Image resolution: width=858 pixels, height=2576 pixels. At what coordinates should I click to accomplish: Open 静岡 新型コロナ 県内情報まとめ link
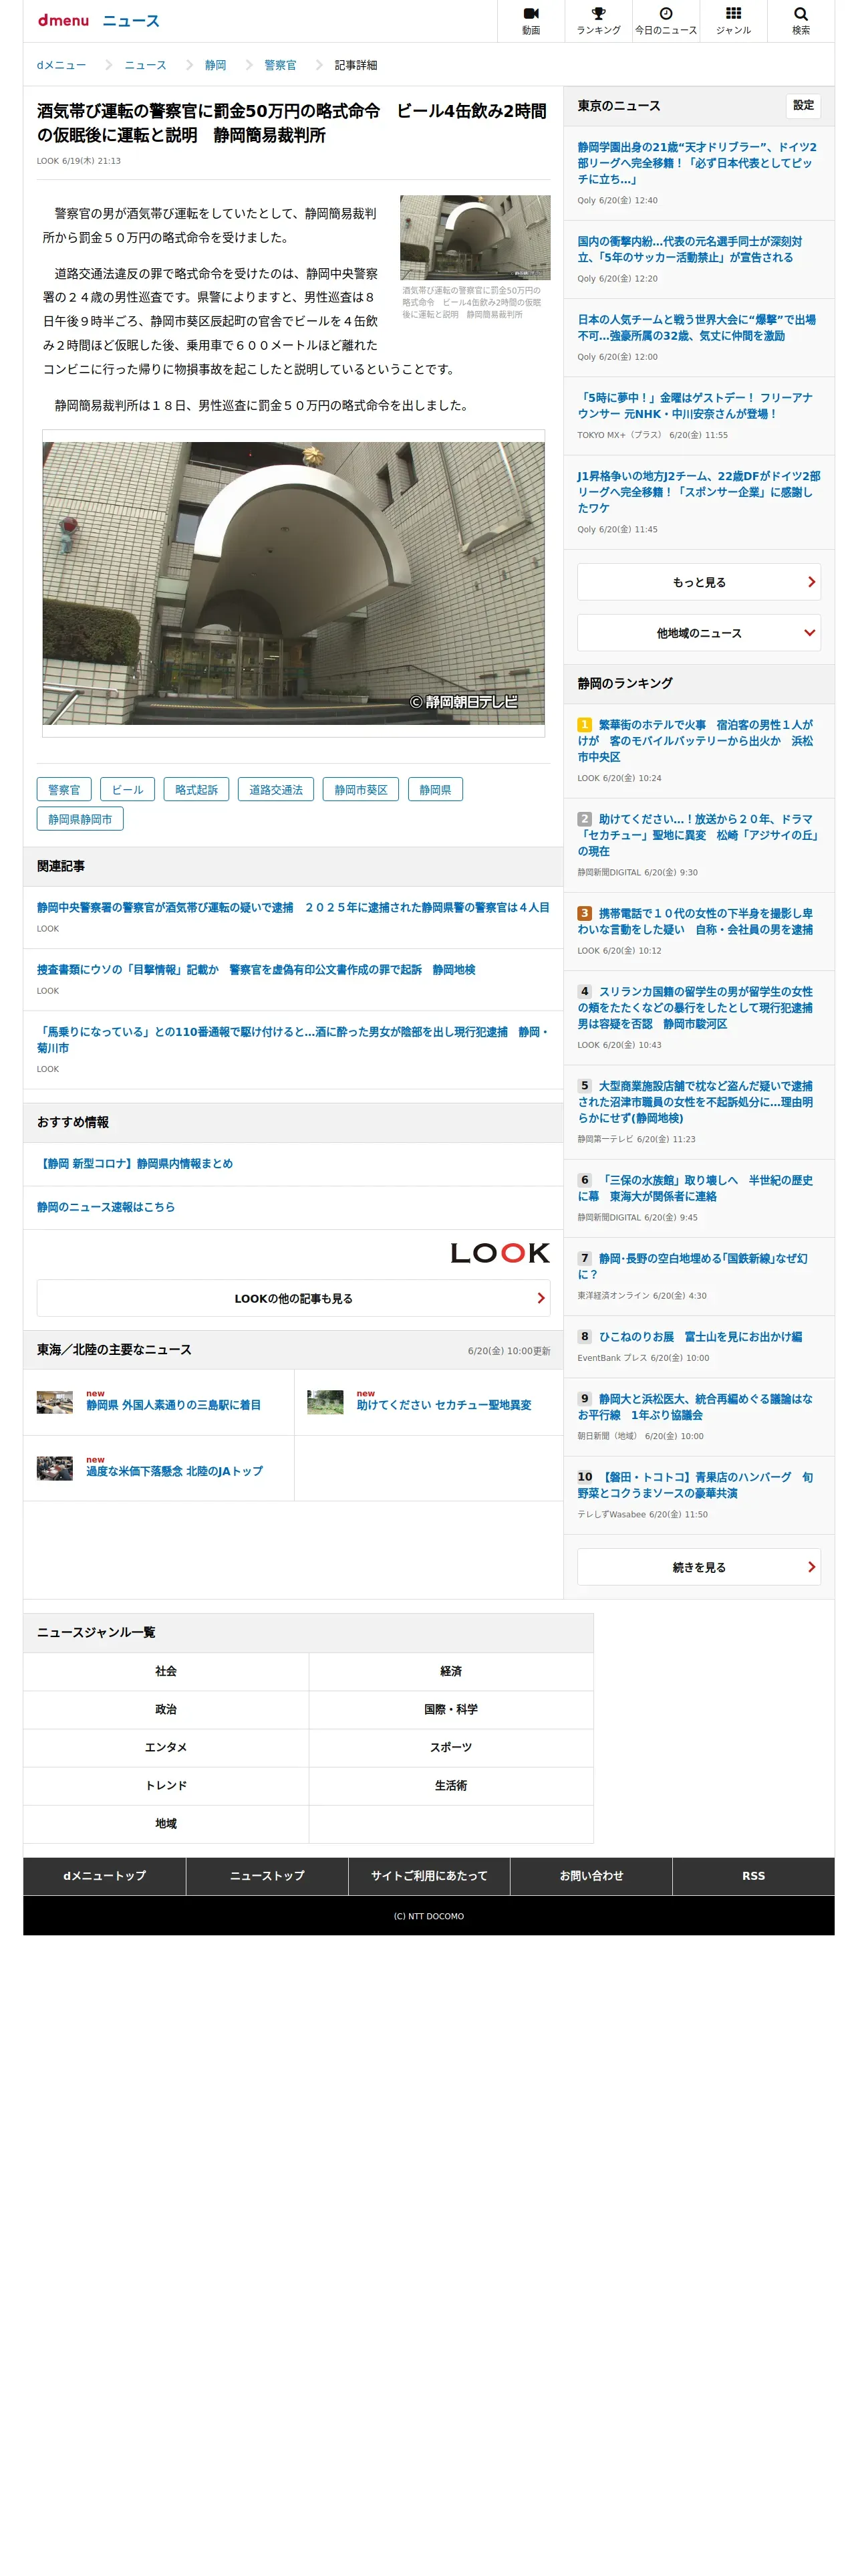tap(135, 1163)
